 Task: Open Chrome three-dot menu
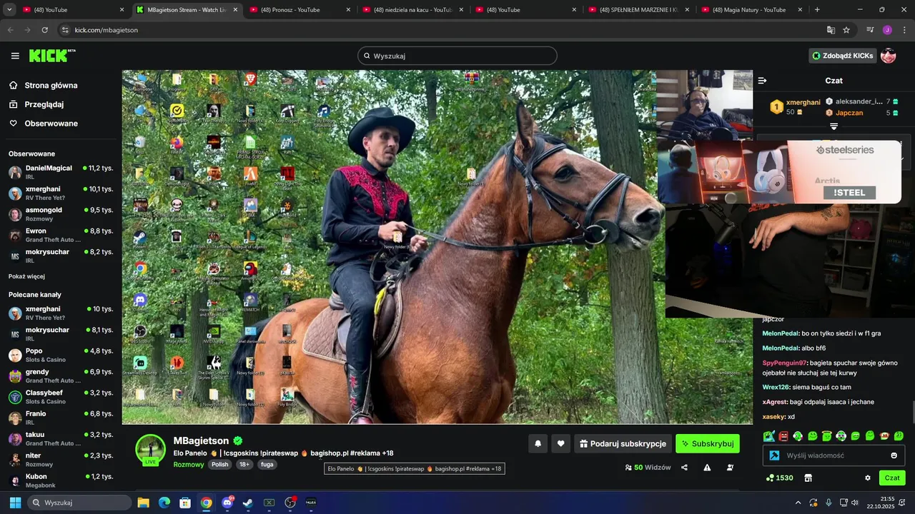click(x=904, y=30)
